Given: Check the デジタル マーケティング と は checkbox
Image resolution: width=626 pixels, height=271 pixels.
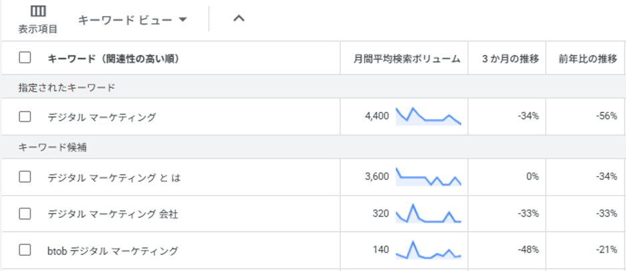Looking at the screenshot, I should click(x=25, y=177).
